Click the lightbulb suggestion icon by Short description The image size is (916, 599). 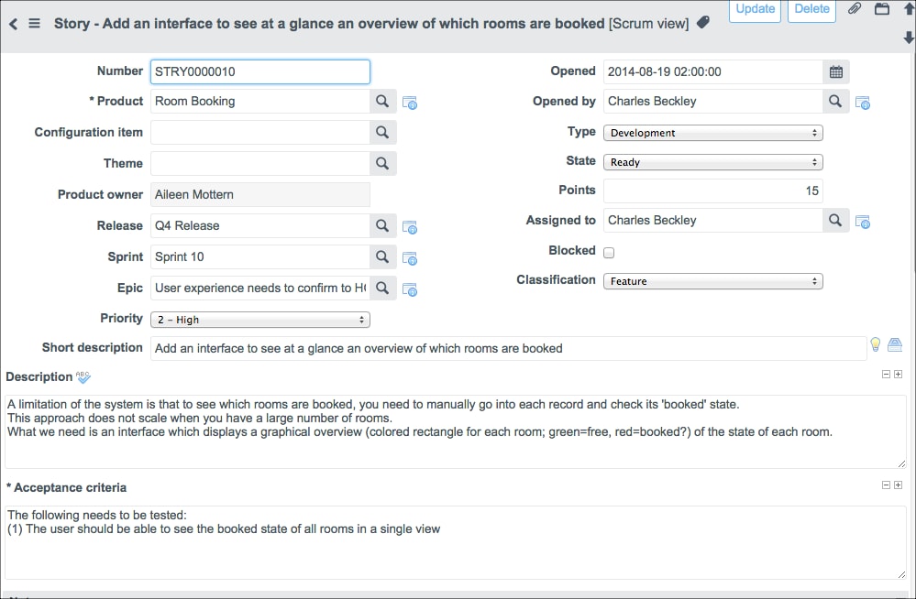(876, 344)
